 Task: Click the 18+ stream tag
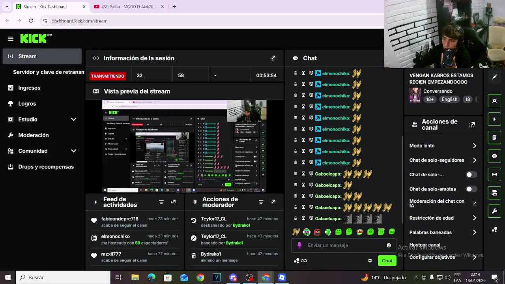(430, 99)
